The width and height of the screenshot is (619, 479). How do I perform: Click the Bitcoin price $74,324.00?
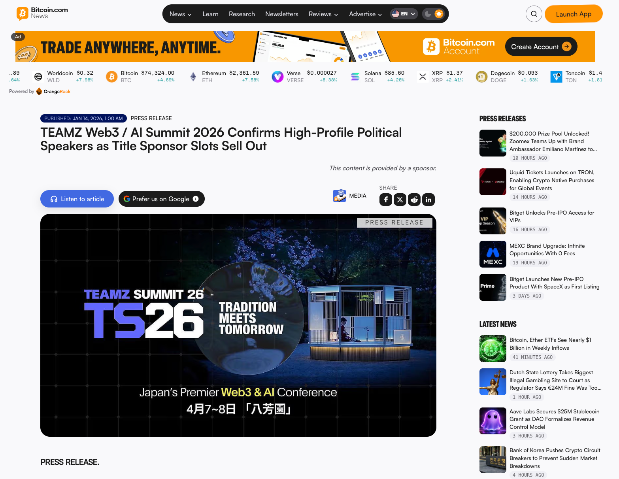click(158, 73)
